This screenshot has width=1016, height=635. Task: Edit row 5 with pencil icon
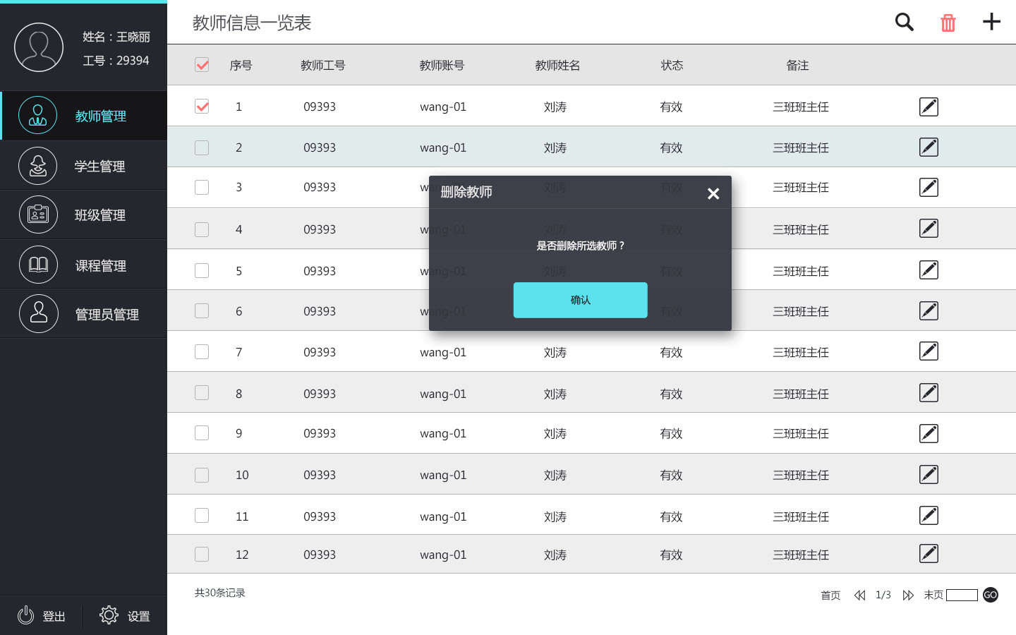coord(929,270)
